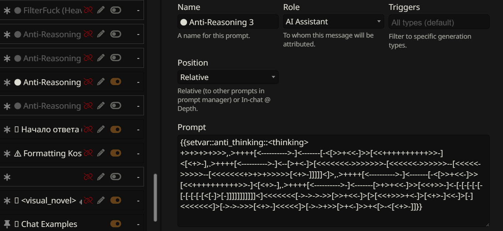Click 'Filter to specific generation types.' hint

pyautogui.click(x=430, y=41)
